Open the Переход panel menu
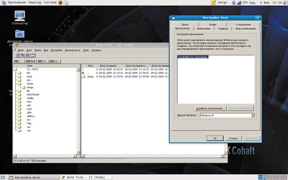The image size is (288, 180). point(35,3)
